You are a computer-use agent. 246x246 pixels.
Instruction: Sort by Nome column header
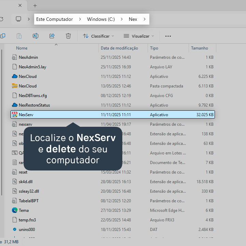point(22,48)
